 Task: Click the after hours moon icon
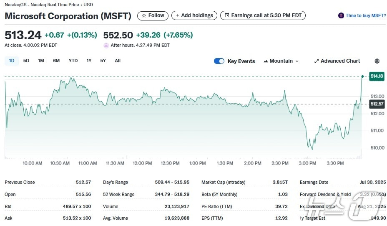(x=106, y=45)
